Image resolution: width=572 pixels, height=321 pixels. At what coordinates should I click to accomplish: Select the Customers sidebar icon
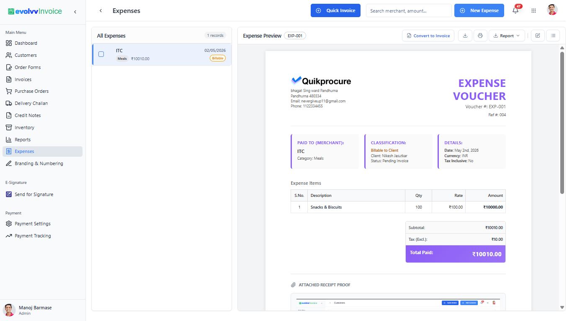coord(9,55)
